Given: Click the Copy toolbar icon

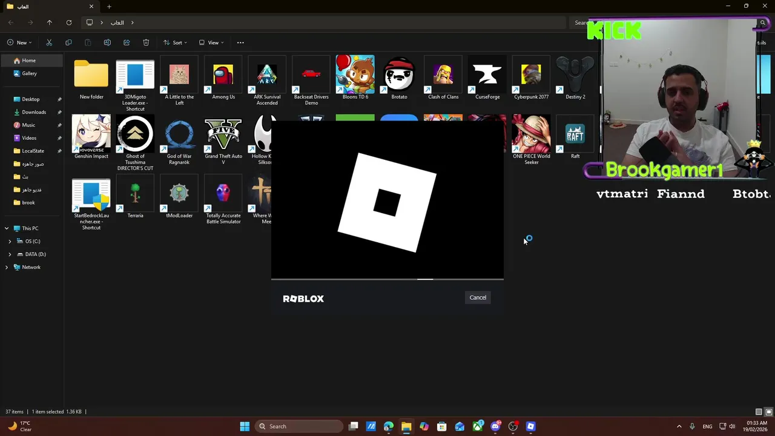Looking at the screenshot, I should coord(68,42).
